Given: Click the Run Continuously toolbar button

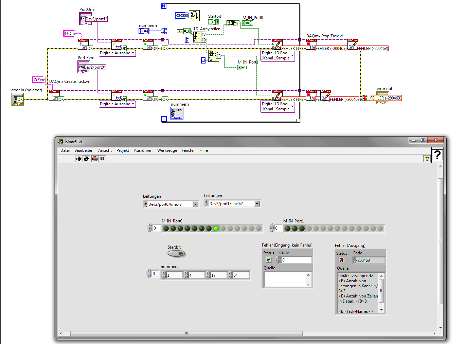Looking at the screenshot, I should coord(86,159).
